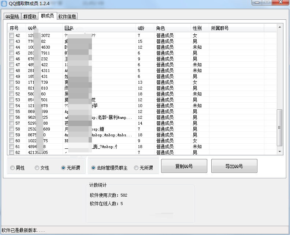Tick the checkbox for row 57
The height and width of the screenshot is (235, 290).
[x=11, y=123]
